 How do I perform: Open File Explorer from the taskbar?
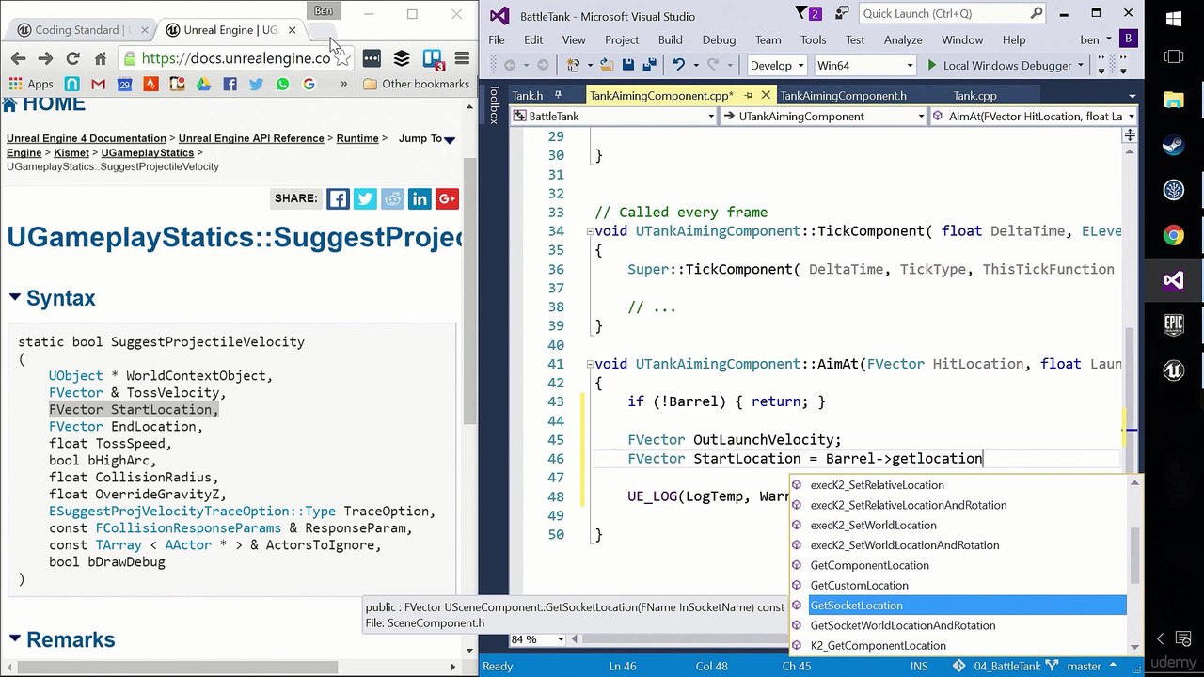pyautogui.click(x=1174, y=101)
